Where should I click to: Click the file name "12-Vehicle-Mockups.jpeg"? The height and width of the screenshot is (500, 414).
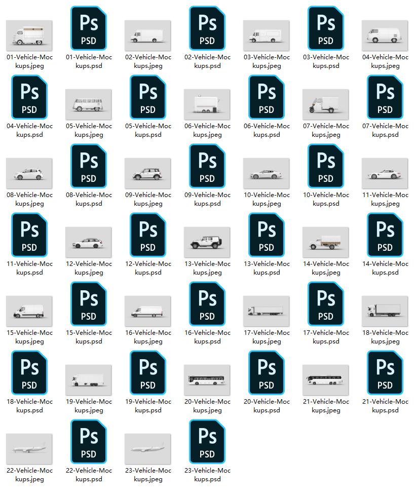[89, 268]
